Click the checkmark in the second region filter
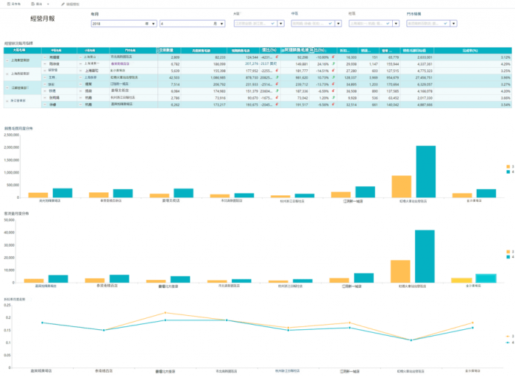Image resolution: width=515 pixels, height=377 pixels. pos(330,24)
